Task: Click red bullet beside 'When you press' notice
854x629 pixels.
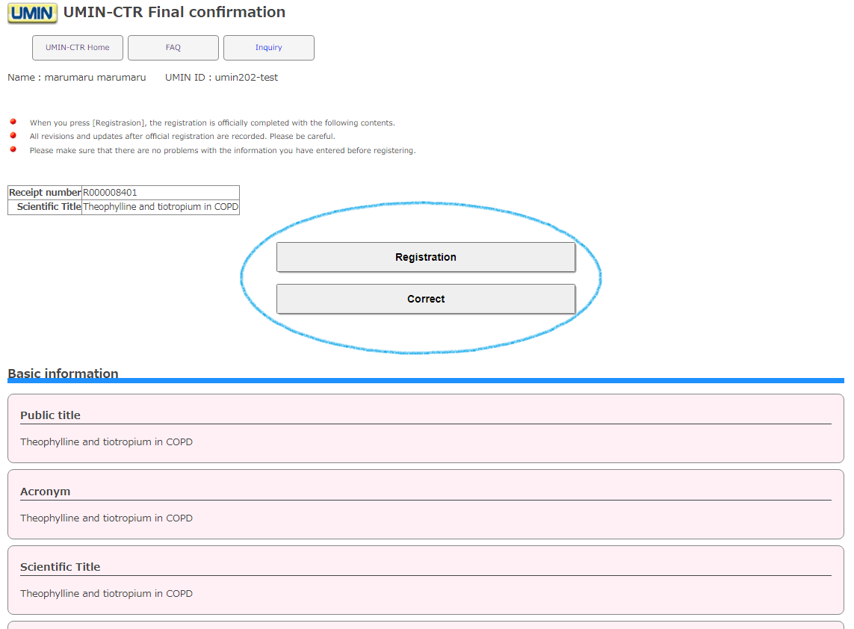Action: [x=13, y=122]
